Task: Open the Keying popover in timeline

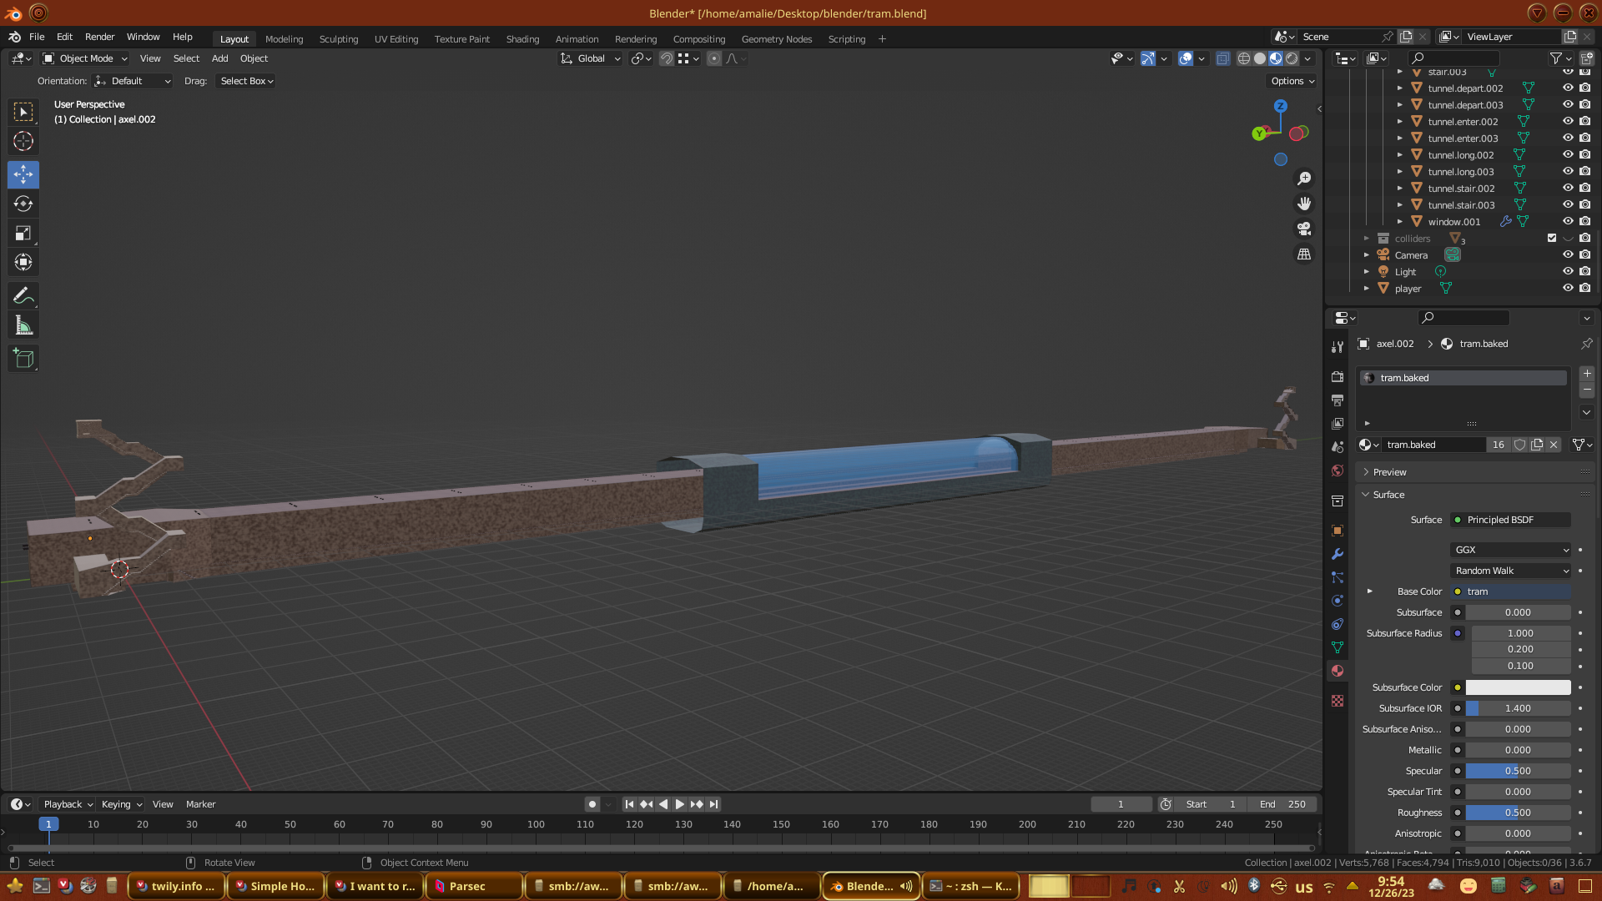Action: click(x=121, y=804)
